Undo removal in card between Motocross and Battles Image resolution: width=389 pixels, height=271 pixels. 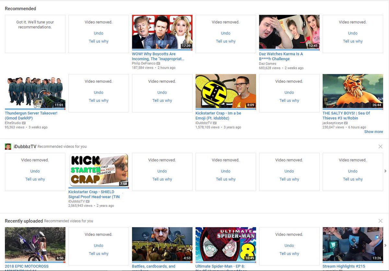[99, 245]
